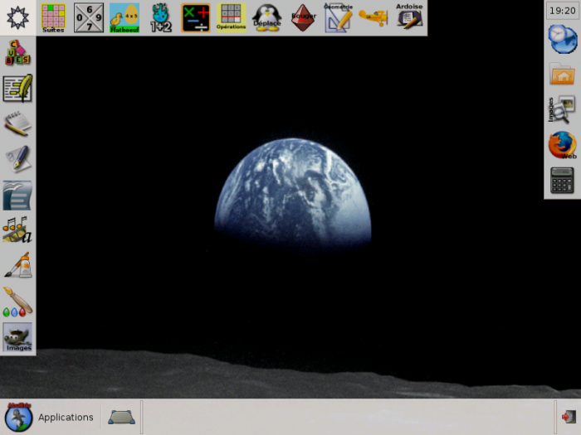581x435 pixels.
Task: Click the Opérations grid icon
Action: [232, 17]
